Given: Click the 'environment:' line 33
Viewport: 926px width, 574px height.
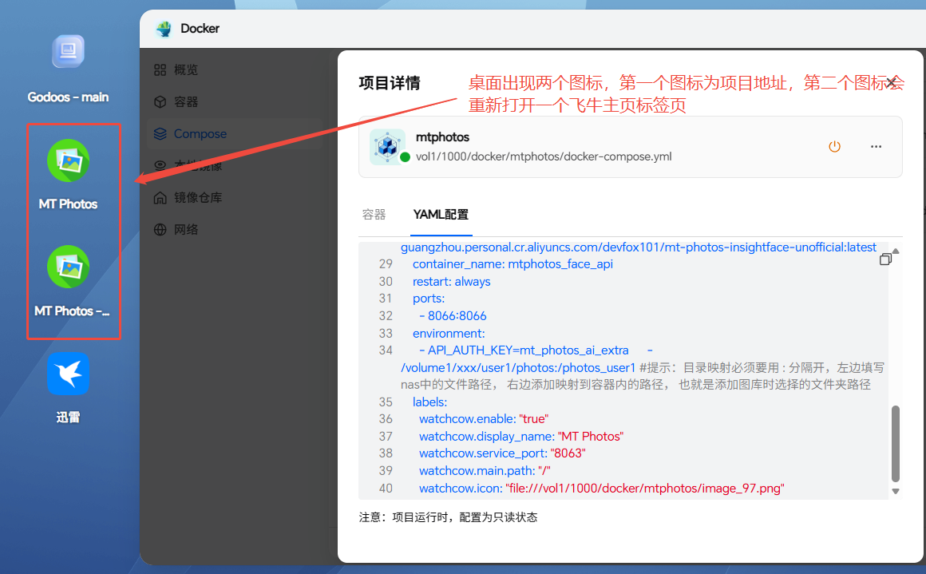Looking at the screenshot, I should [x=449, y=333].
